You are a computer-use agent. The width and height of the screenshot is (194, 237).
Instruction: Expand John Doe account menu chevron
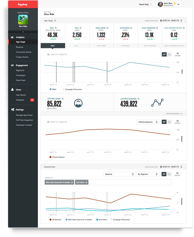(x=178, y=4)
